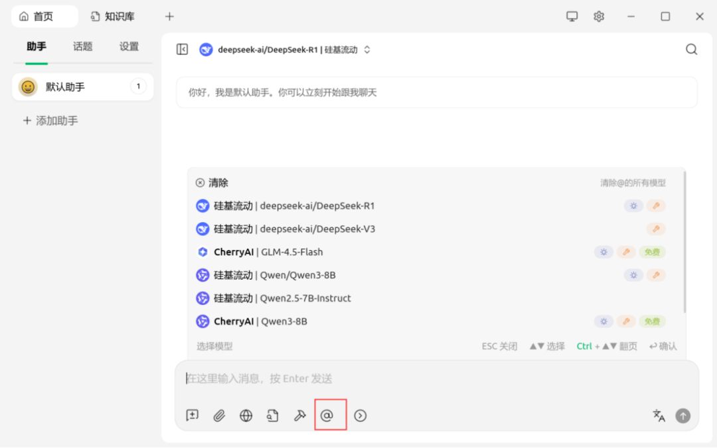The width and height of the screenshot is (717, 448).
Task: Click the message input field
Action: pyautogui.click(x=437, y=378)
